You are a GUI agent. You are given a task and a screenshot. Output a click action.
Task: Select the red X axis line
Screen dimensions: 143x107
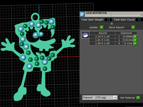[x=68, y=57]
